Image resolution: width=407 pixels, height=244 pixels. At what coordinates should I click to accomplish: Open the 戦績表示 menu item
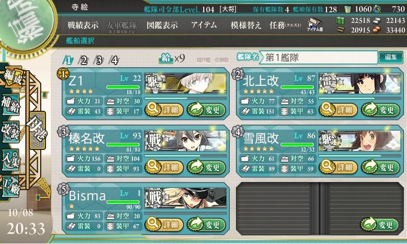tap(83, 25)
